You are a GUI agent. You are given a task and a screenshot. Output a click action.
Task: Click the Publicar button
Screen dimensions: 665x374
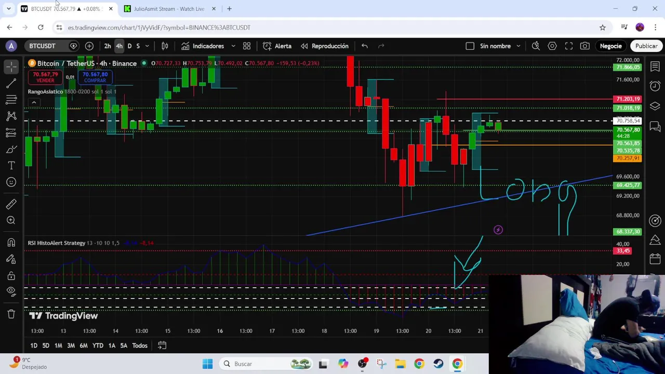pos(646,46)
